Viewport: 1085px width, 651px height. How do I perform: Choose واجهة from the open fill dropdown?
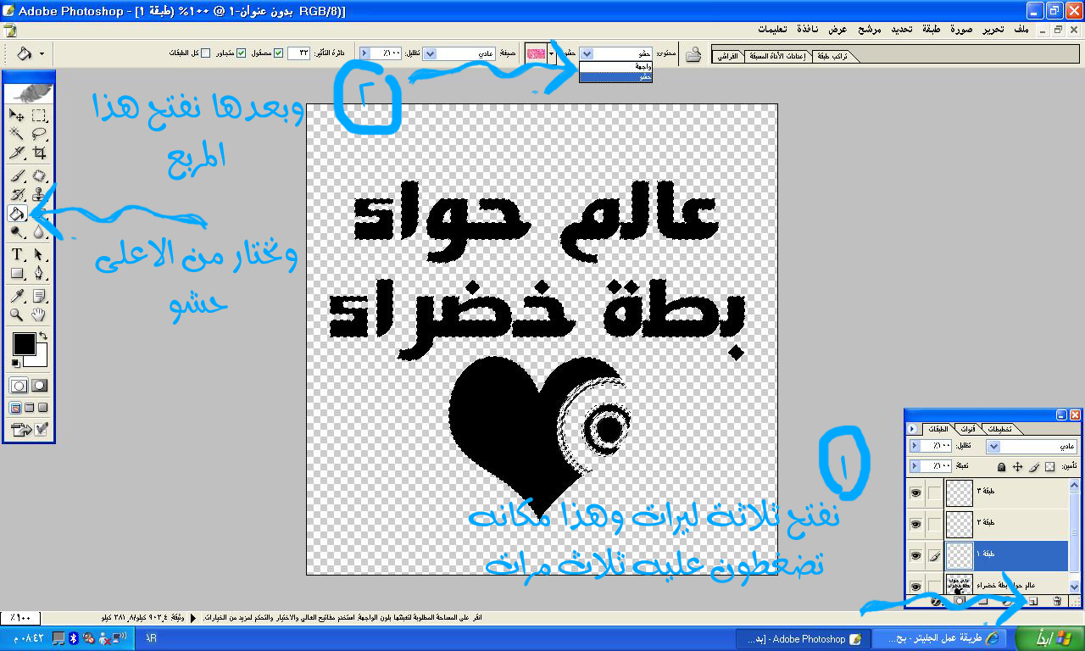[615, 66]
